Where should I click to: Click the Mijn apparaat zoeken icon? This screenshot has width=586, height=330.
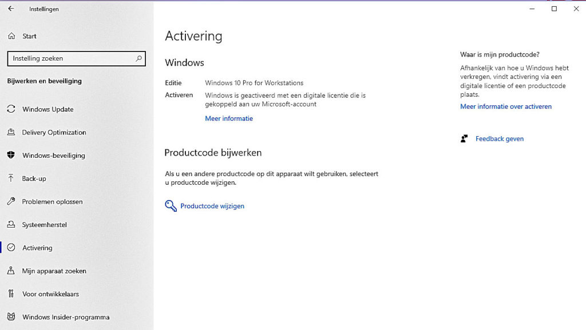coord(11,271)
